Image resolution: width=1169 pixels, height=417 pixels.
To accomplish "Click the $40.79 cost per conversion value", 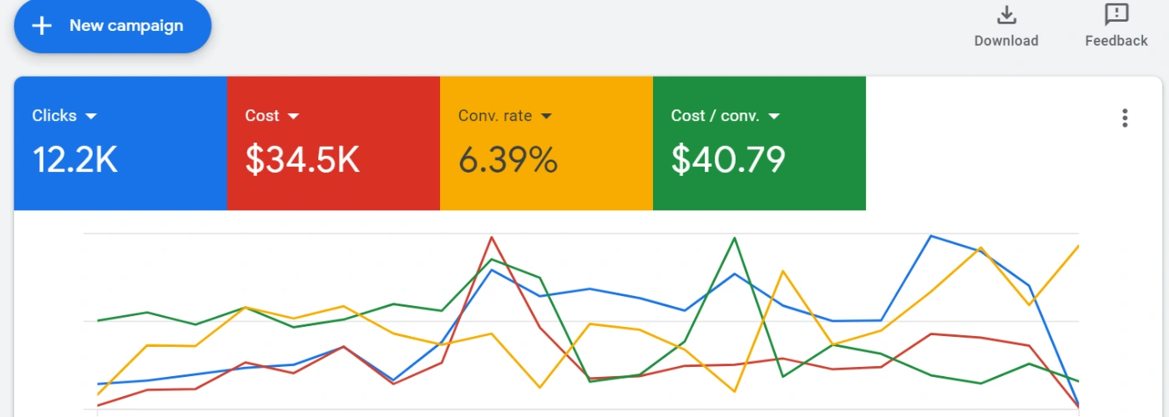I will click(x=728, y=159).
